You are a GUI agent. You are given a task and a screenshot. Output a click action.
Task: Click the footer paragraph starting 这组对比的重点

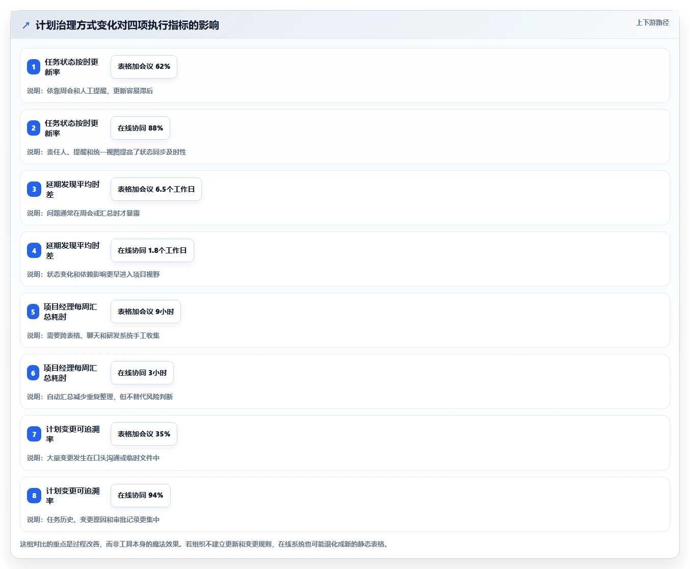pos(205,544)
